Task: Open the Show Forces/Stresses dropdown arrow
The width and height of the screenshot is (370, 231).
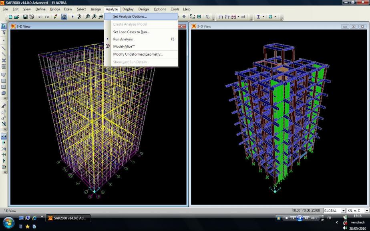Action: coord(238,17)
